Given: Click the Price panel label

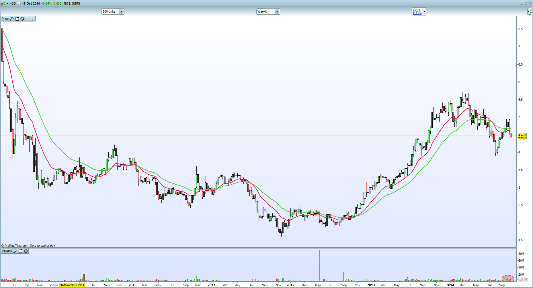Looking at the screenshot, I should [x=5, y=19].
